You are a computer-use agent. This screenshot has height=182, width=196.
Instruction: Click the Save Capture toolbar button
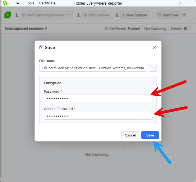[134, 15]
